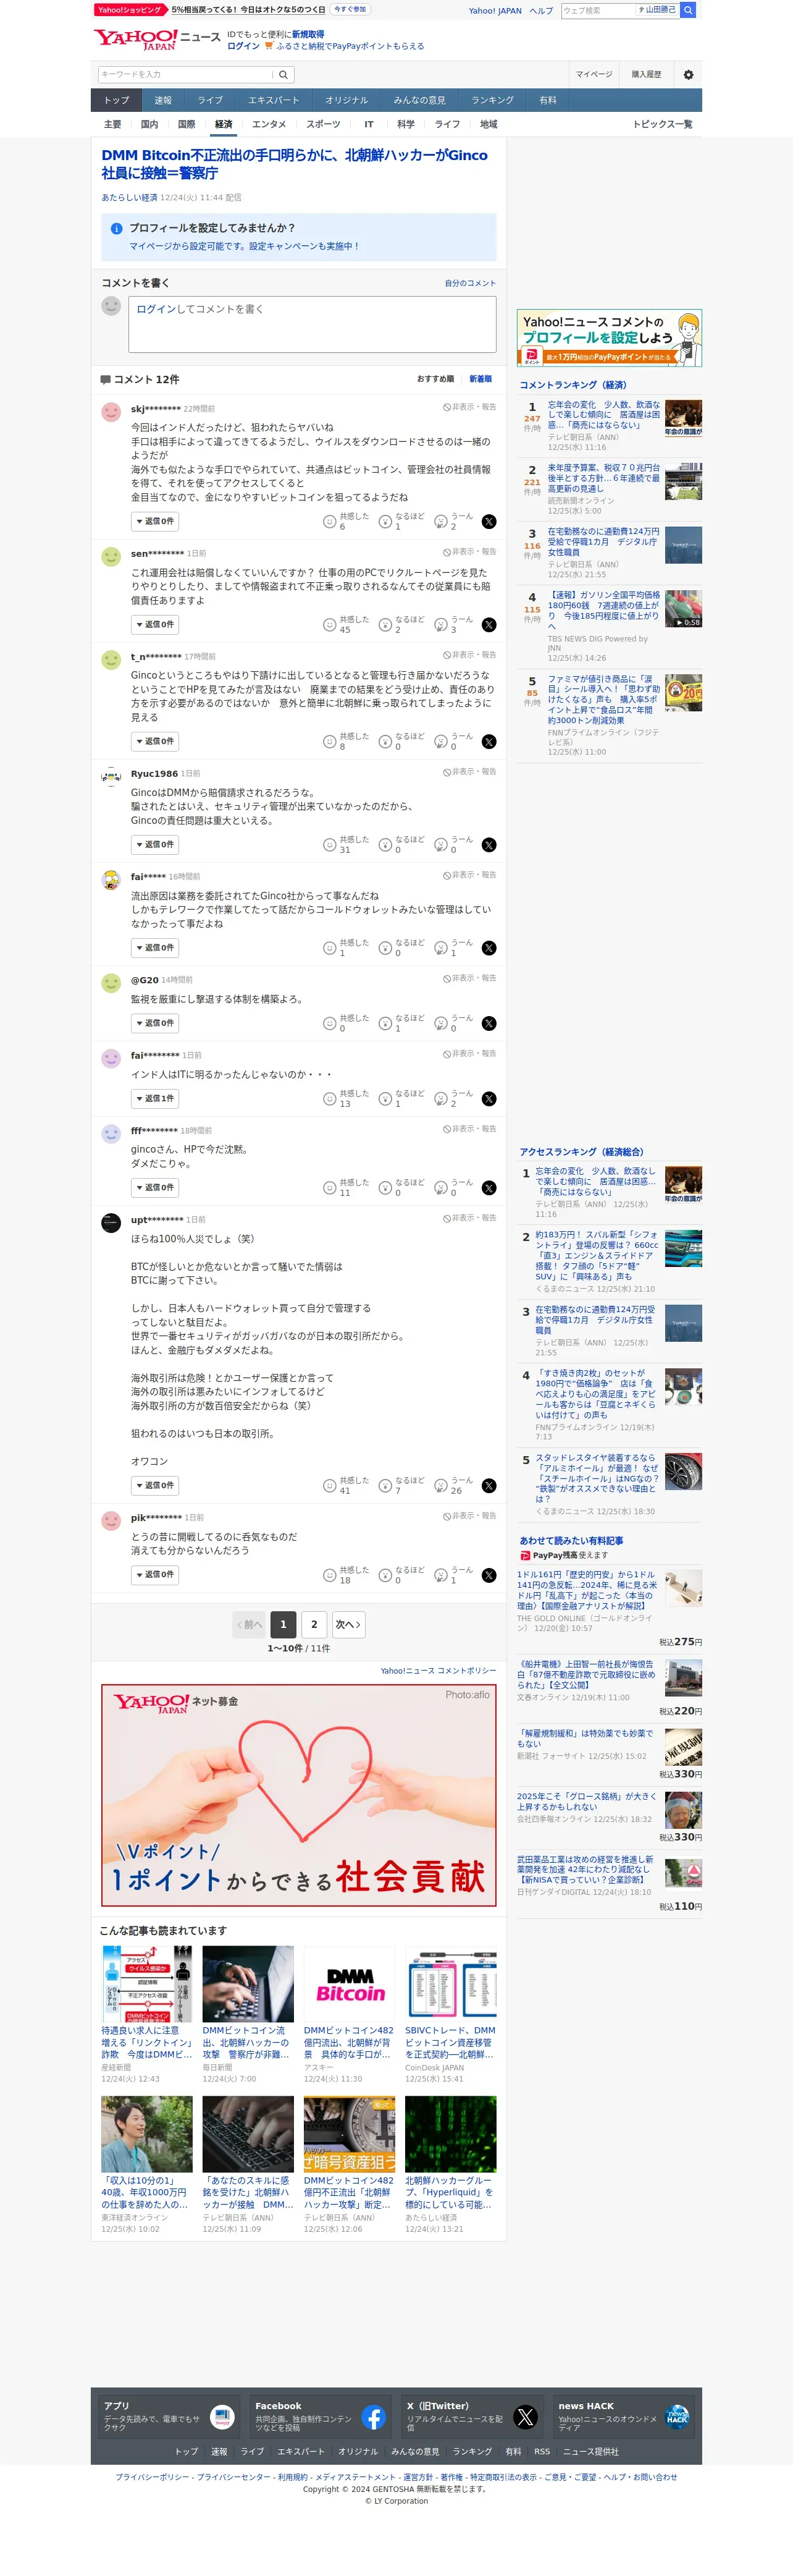This screenshot has height=2576, width=793.
Task: Click the info icon in profile notice
Action: pos(116,229)
